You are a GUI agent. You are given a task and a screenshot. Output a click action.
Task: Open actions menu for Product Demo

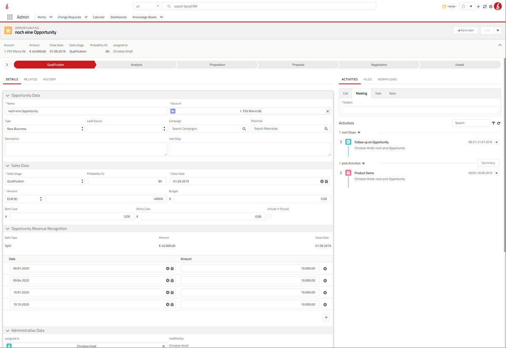(496, 173)
